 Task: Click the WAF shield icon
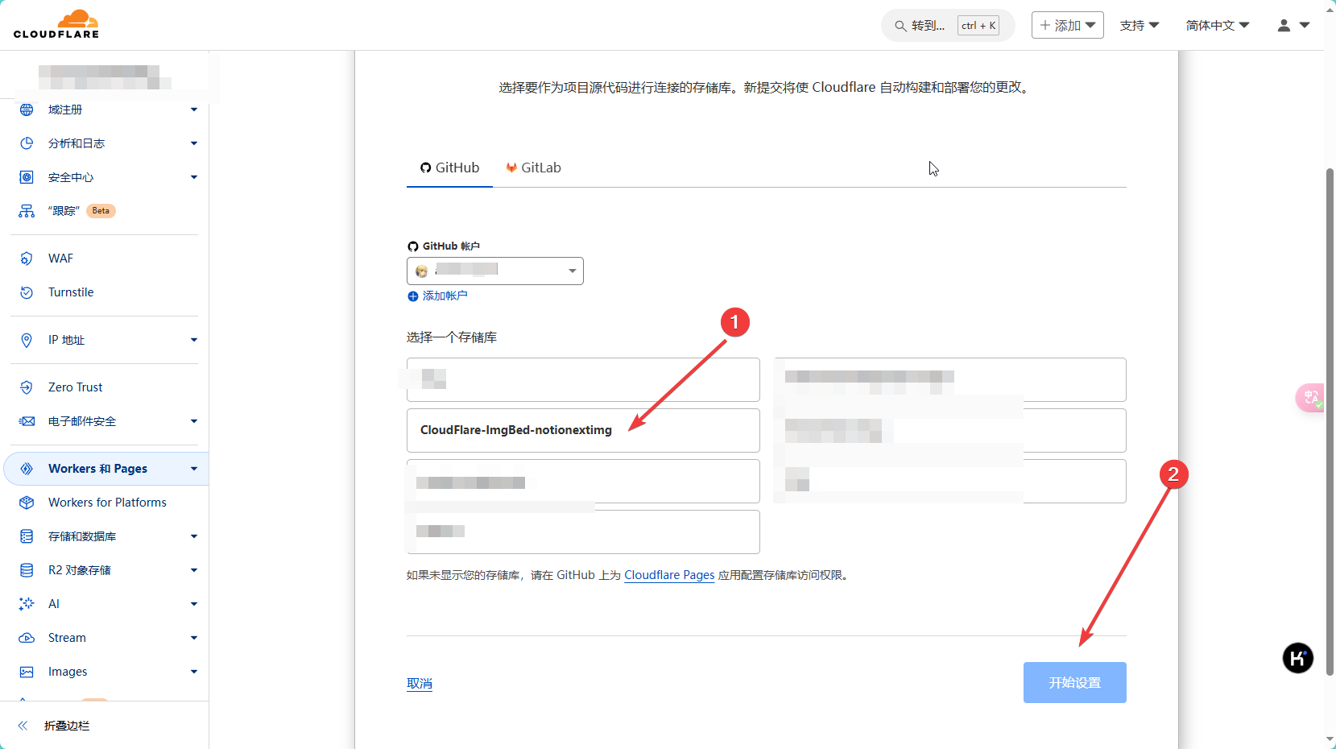[x=27, y=259]
